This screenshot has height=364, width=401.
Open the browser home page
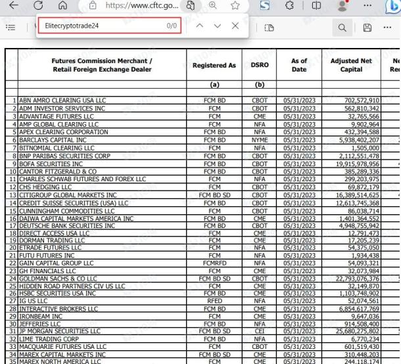[62, 5]
